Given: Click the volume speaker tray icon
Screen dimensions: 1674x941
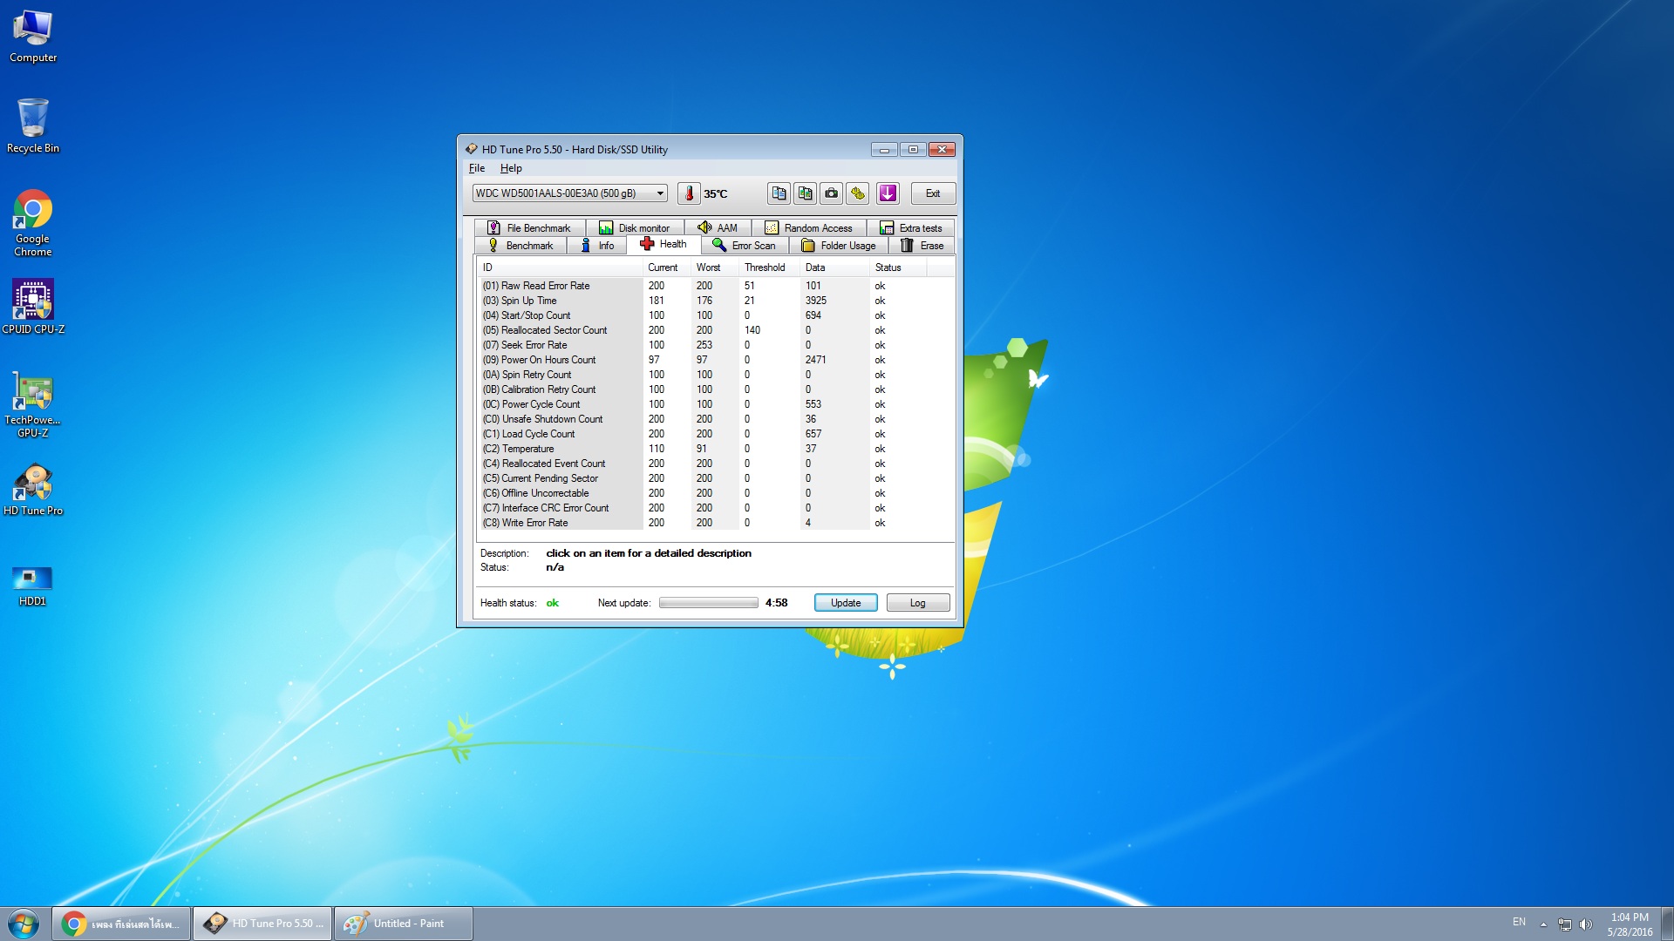Looking at the screenshot, I should (1586, 924).
